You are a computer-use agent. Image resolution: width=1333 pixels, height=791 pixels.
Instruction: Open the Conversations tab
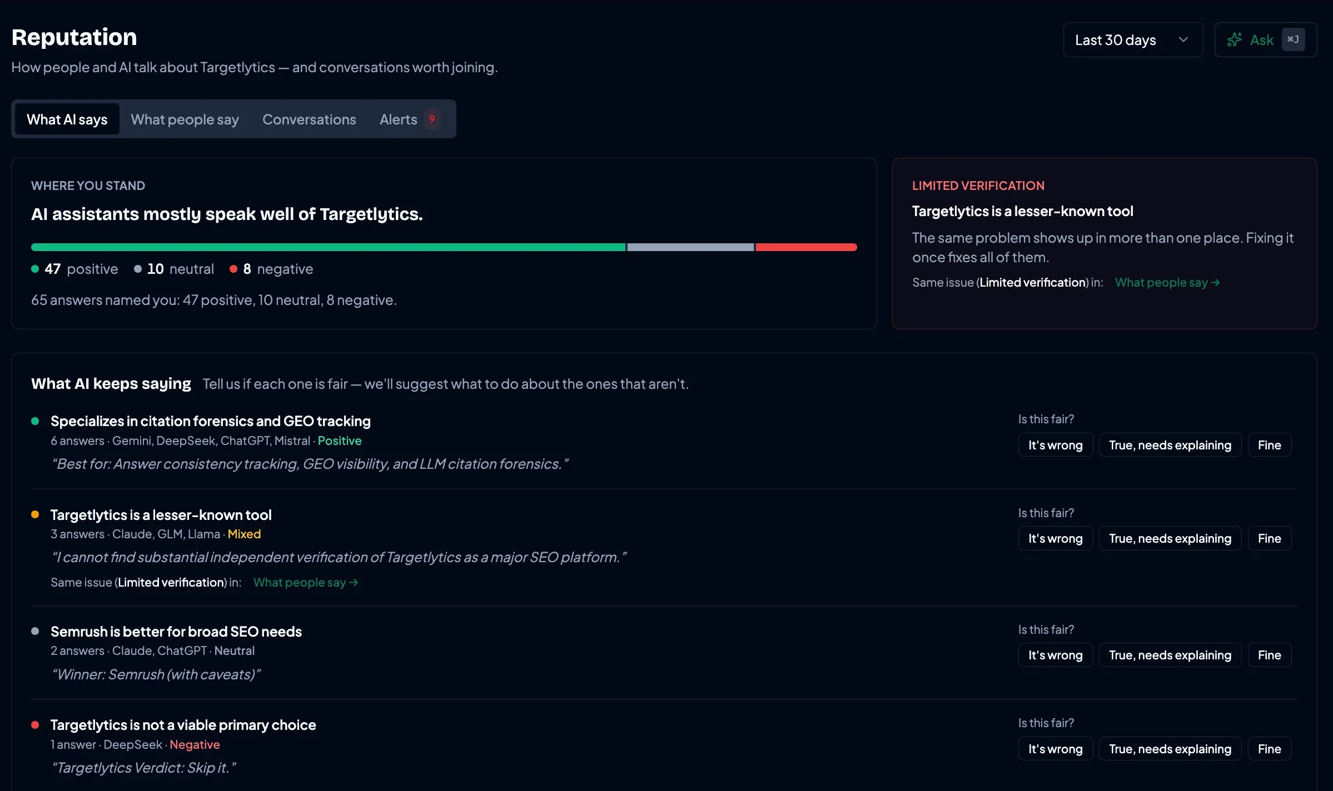[309, 119]
